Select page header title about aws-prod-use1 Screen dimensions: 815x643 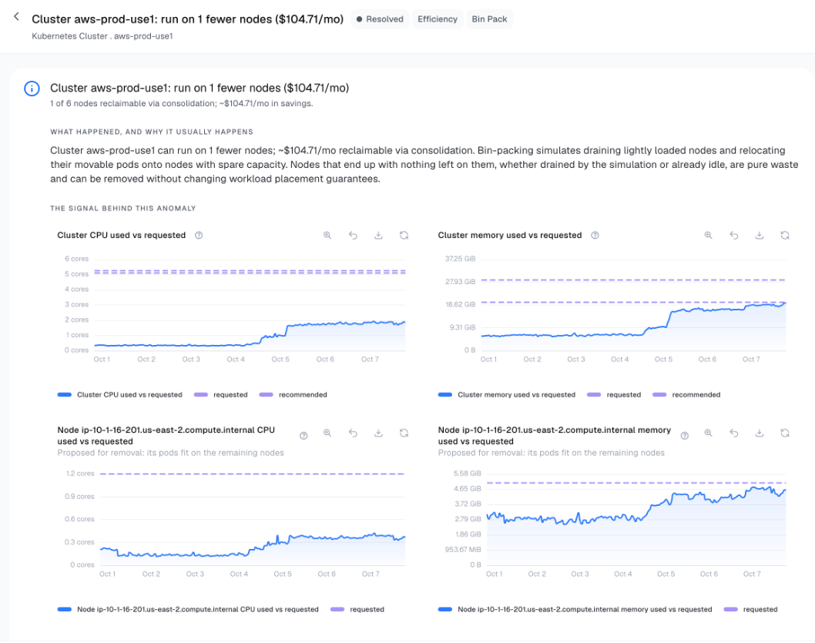[x=188, y=19]
